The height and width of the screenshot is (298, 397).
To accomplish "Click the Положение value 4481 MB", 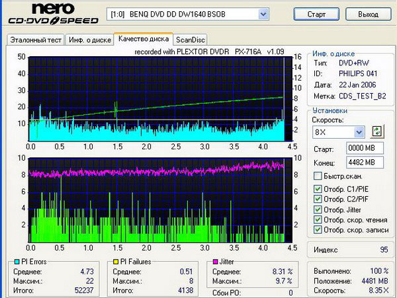I will (375, 281).
